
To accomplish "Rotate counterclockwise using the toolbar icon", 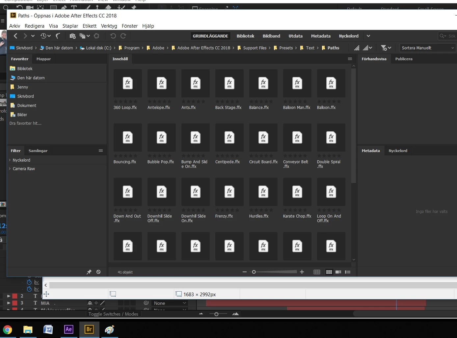I will coord(113,36).
